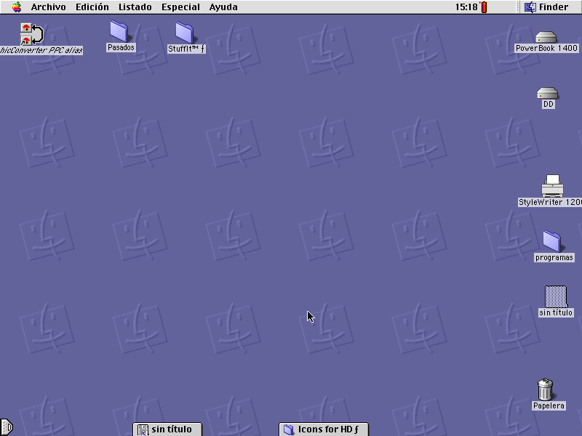Select the GraphicConverter PPC alias icon
The image size is (582, 436).
pyautogui.click(x=32, y=33)
